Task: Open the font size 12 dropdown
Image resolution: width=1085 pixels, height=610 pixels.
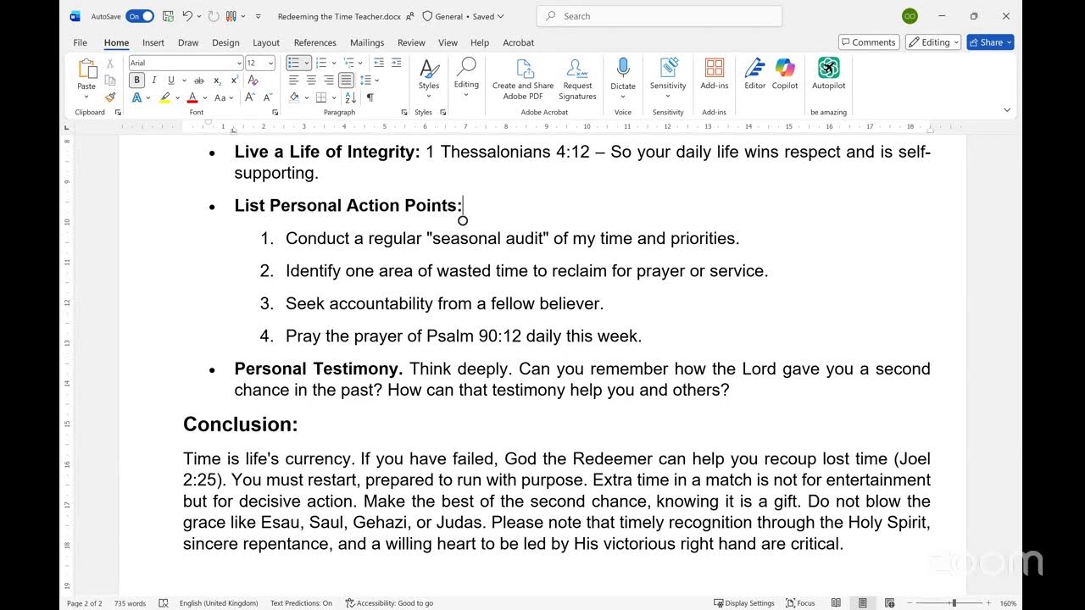Action: click(x=271, y=64)
